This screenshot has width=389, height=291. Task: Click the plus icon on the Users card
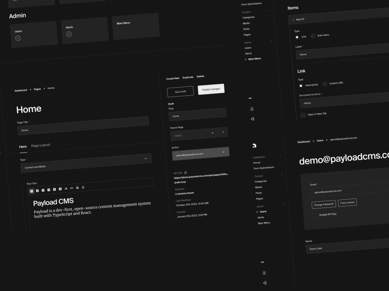point(18,38)
